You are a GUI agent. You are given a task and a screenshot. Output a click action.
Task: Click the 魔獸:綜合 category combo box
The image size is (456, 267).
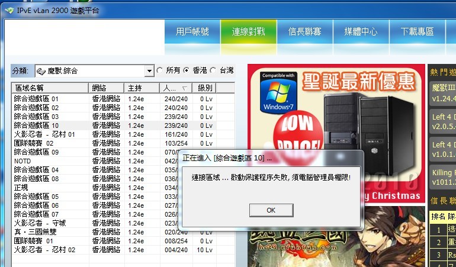(x=95, y=70)
